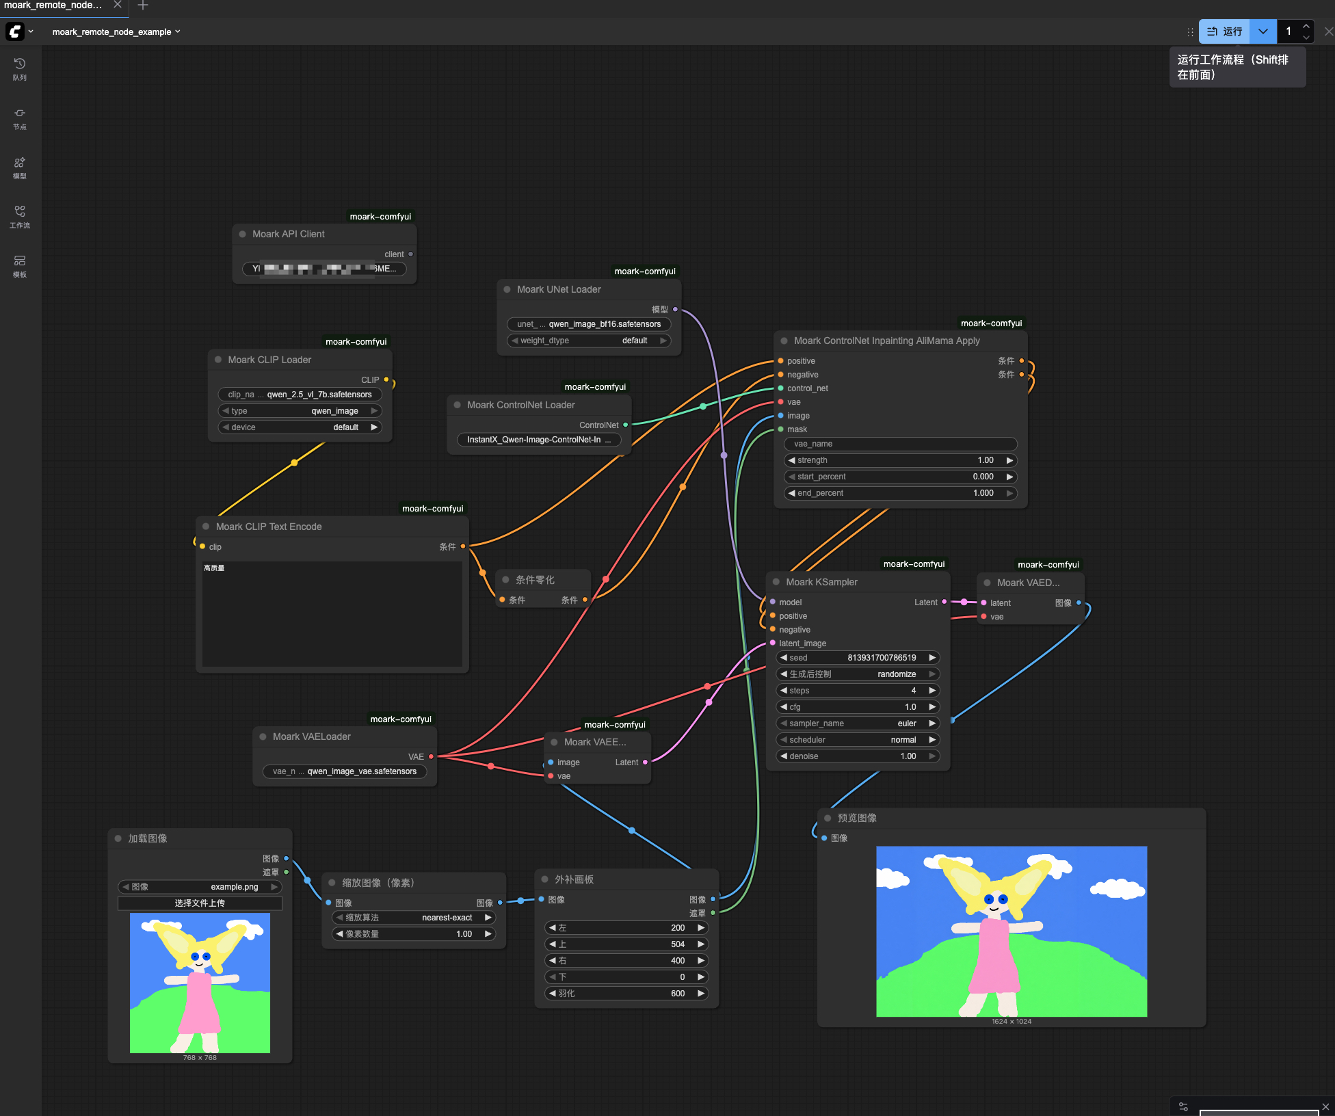
Task: Increase steps with the right arrow in KSampler
Action: (x=931, y=690)
